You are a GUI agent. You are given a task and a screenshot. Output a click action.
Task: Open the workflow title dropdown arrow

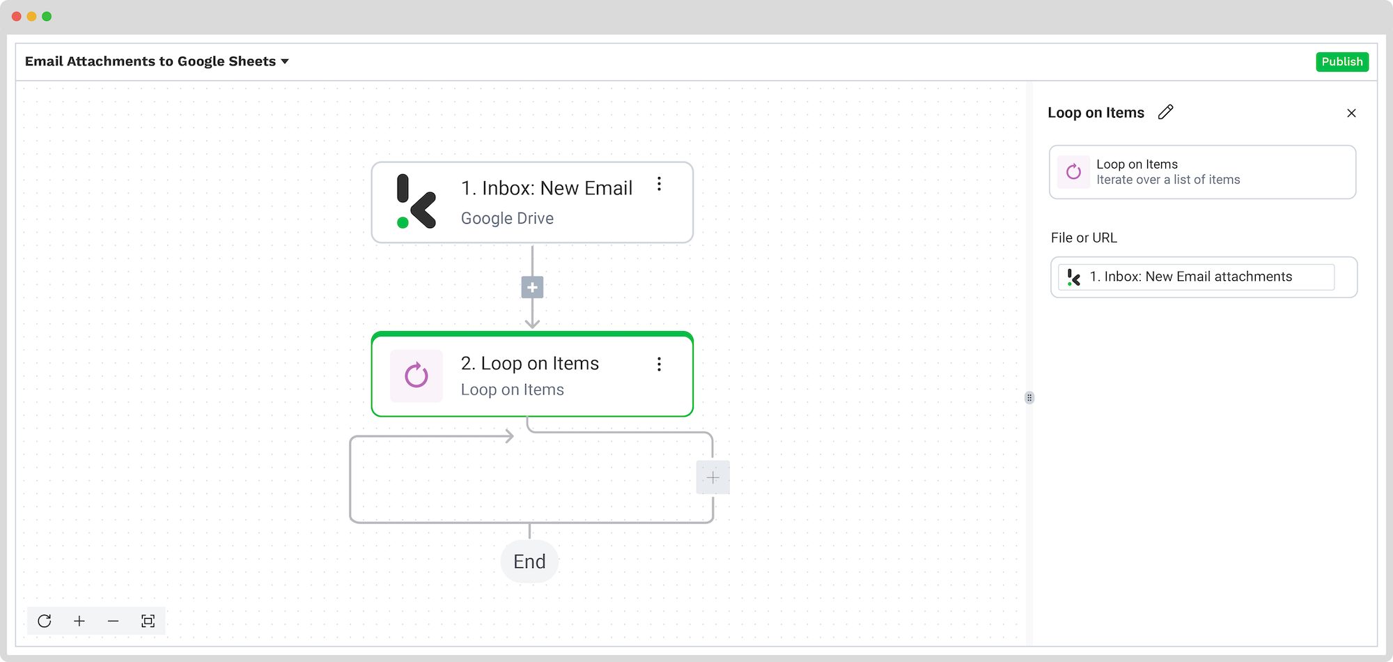pyautogui.click(x=285, y=62)
